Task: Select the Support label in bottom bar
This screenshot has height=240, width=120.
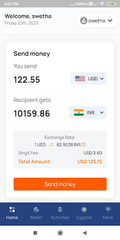Action: [x=84, y=218]
